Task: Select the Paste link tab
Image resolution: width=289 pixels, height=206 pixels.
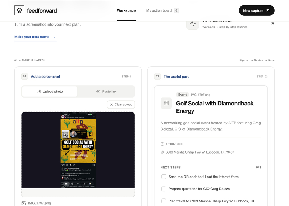Action: pos(106,91)
